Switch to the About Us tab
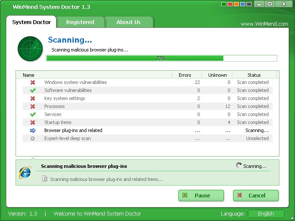The height and width of the screenshot is (221, 295). click(x=129, y=22)
